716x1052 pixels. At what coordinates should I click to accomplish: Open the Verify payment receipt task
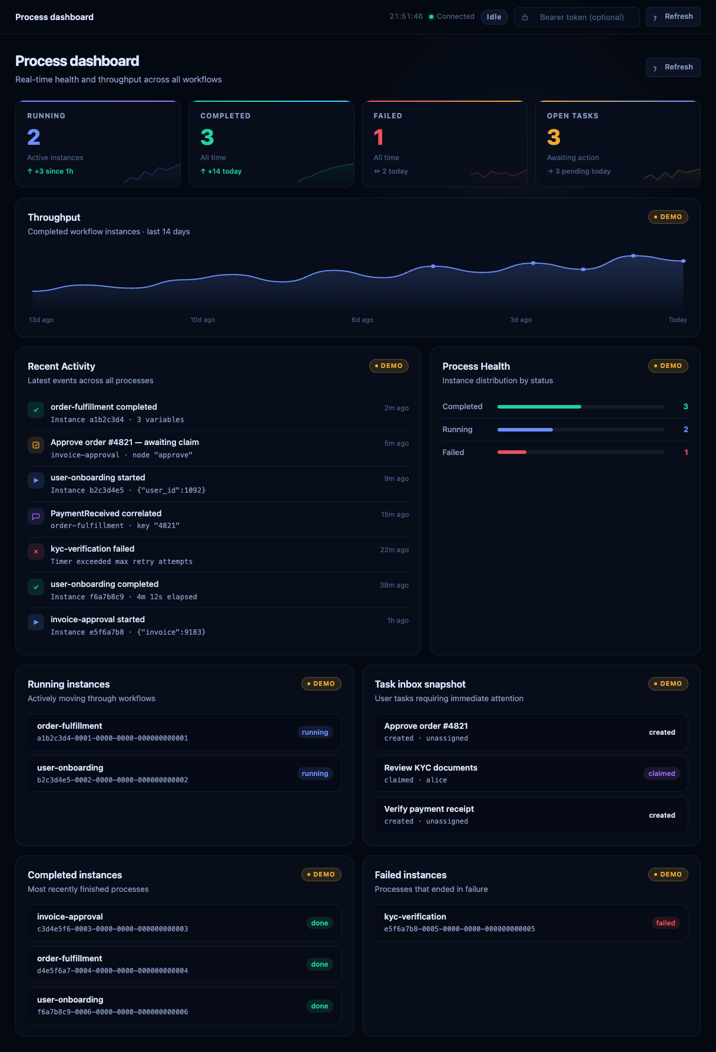point(532,815)
